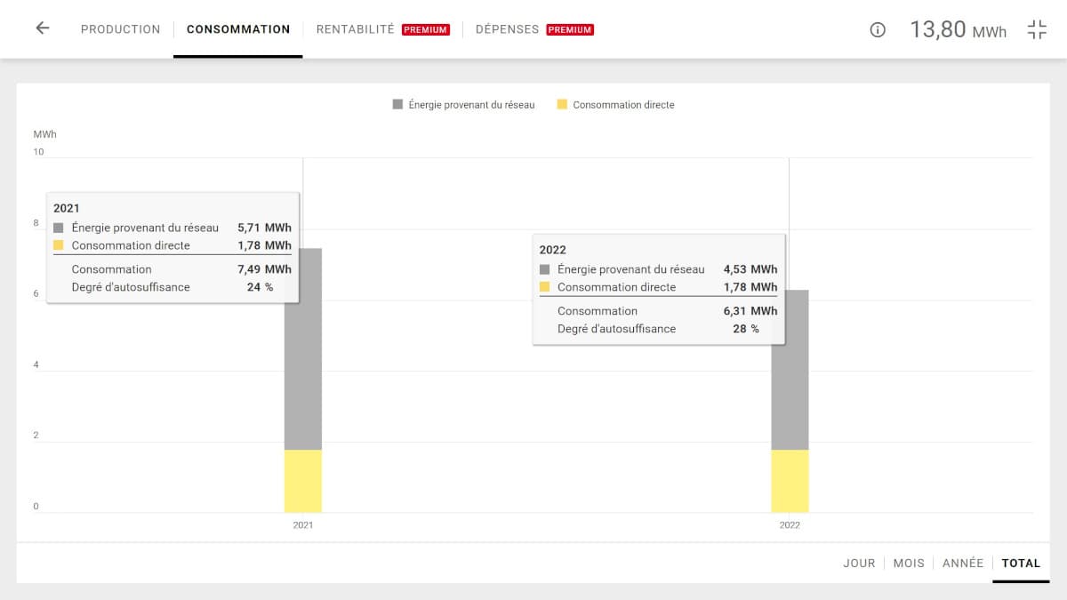The image size is (1067, 600).
Task: Choose the Total time range
Action: click(1021, 563)
